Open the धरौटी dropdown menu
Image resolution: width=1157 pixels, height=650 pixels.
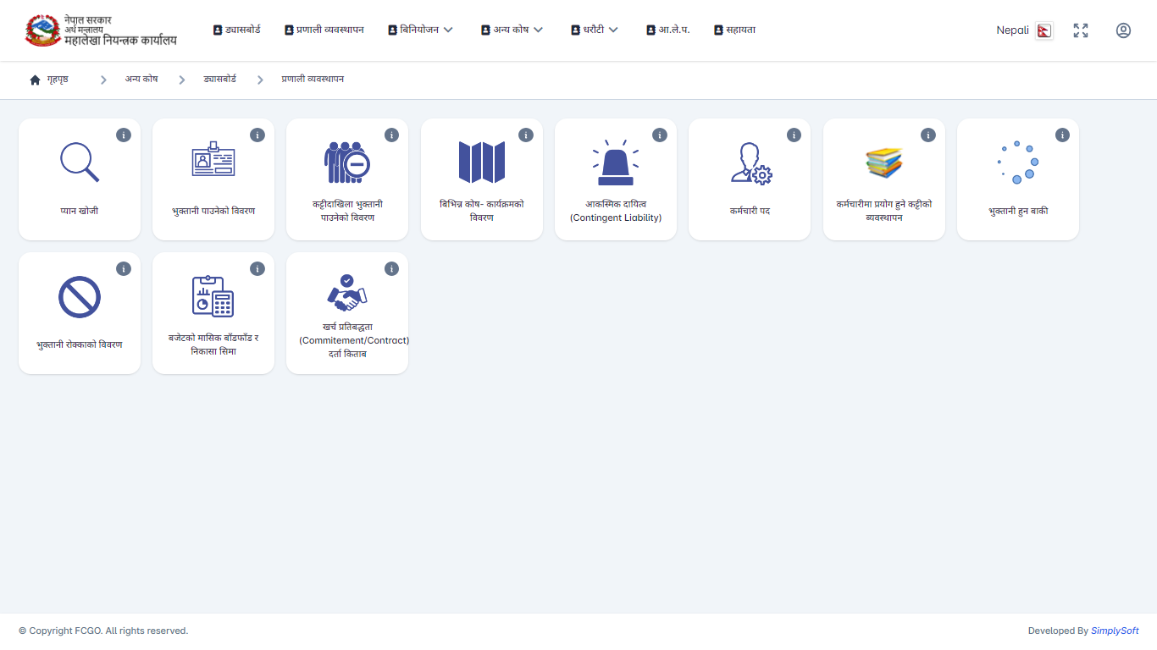(595, 30)
